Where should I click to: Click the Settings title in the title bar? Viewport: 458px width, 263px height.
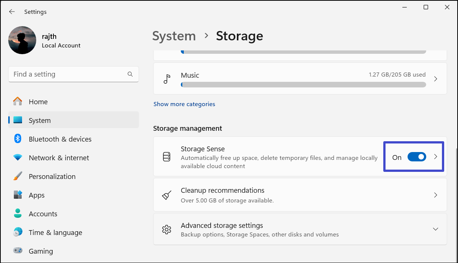[x=35, y=12]
